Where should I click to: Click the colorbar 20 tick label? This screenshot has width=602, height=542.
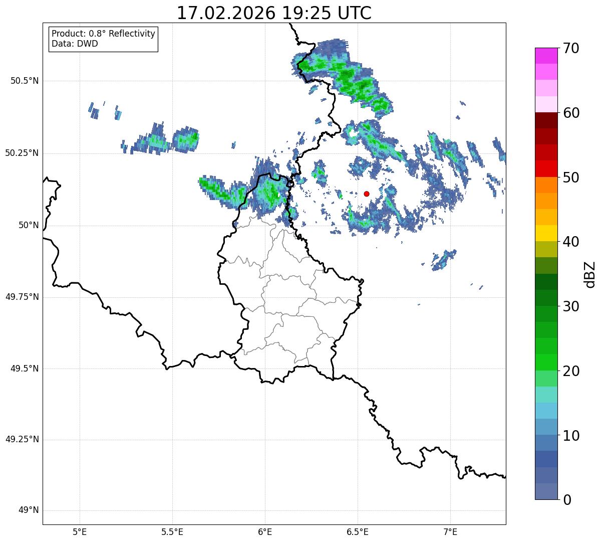(x=570, y=371)
